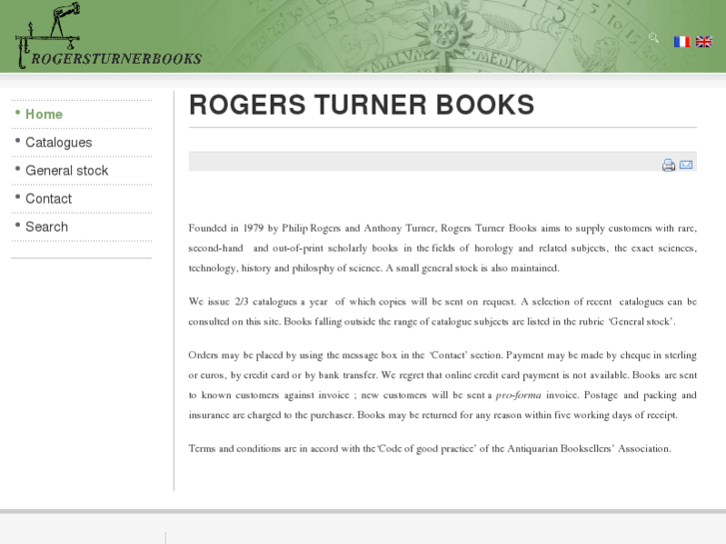Click the paragraph starting 'Founded in 1979'

442,249
